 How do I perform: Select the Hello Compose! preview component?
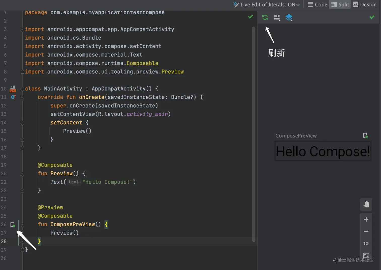(x=323, y=151)
